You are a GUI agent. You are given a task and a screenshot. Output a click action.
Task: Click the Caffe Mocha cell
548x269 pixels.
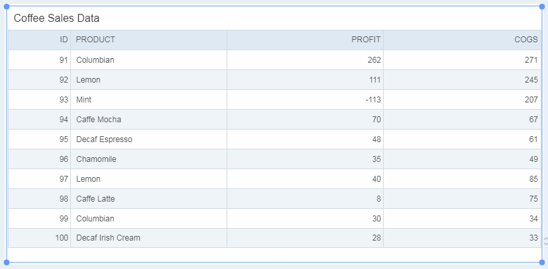pyautogui.click(x=148, y=120)
